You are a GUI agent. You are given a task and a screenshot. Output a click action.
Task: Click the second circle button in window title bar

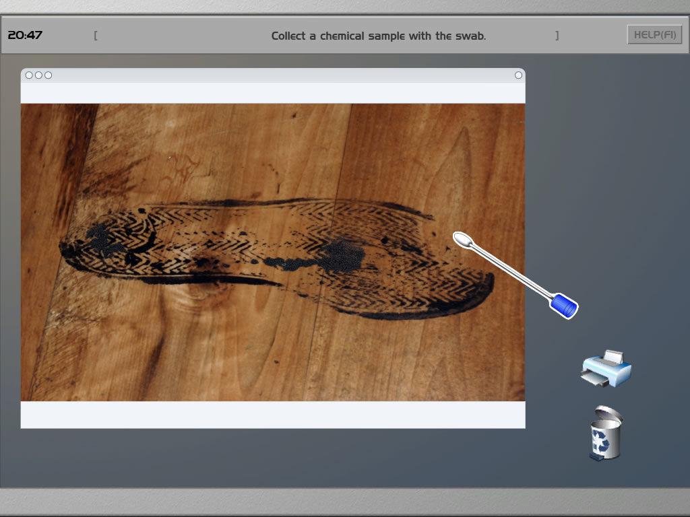point(38,75)
